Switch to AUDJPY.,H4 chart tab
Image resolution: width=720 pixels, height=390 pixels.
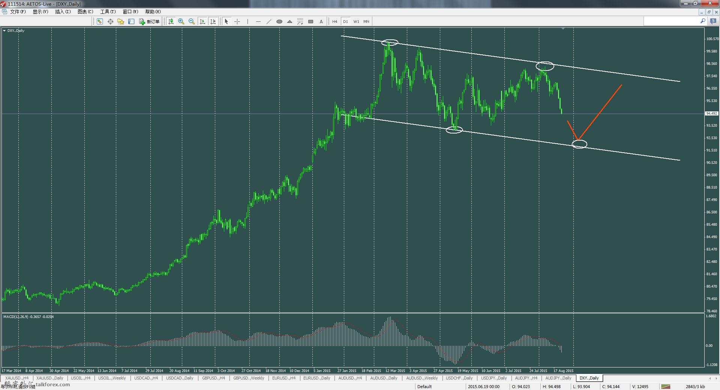(x=526, y=378)
